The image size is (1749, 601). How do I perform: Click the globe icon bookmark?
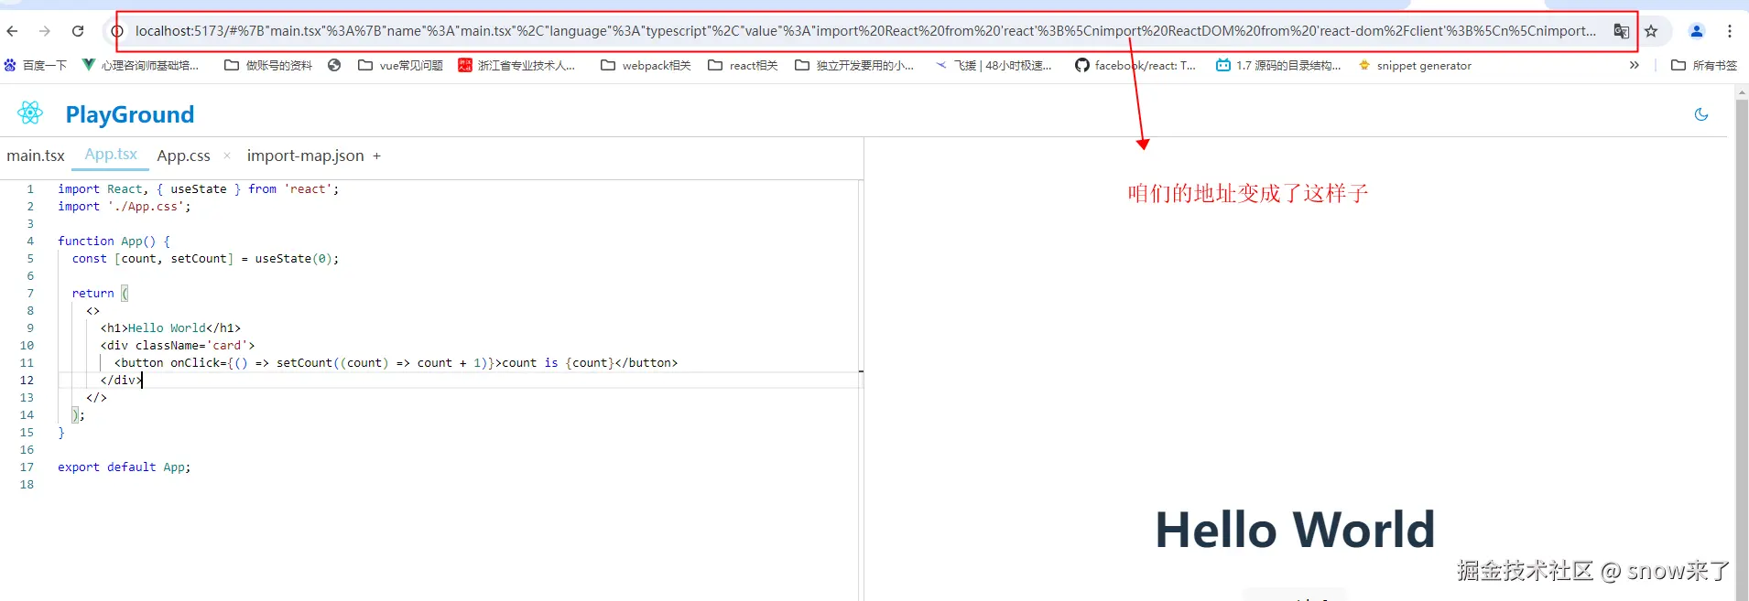point(334,65)
